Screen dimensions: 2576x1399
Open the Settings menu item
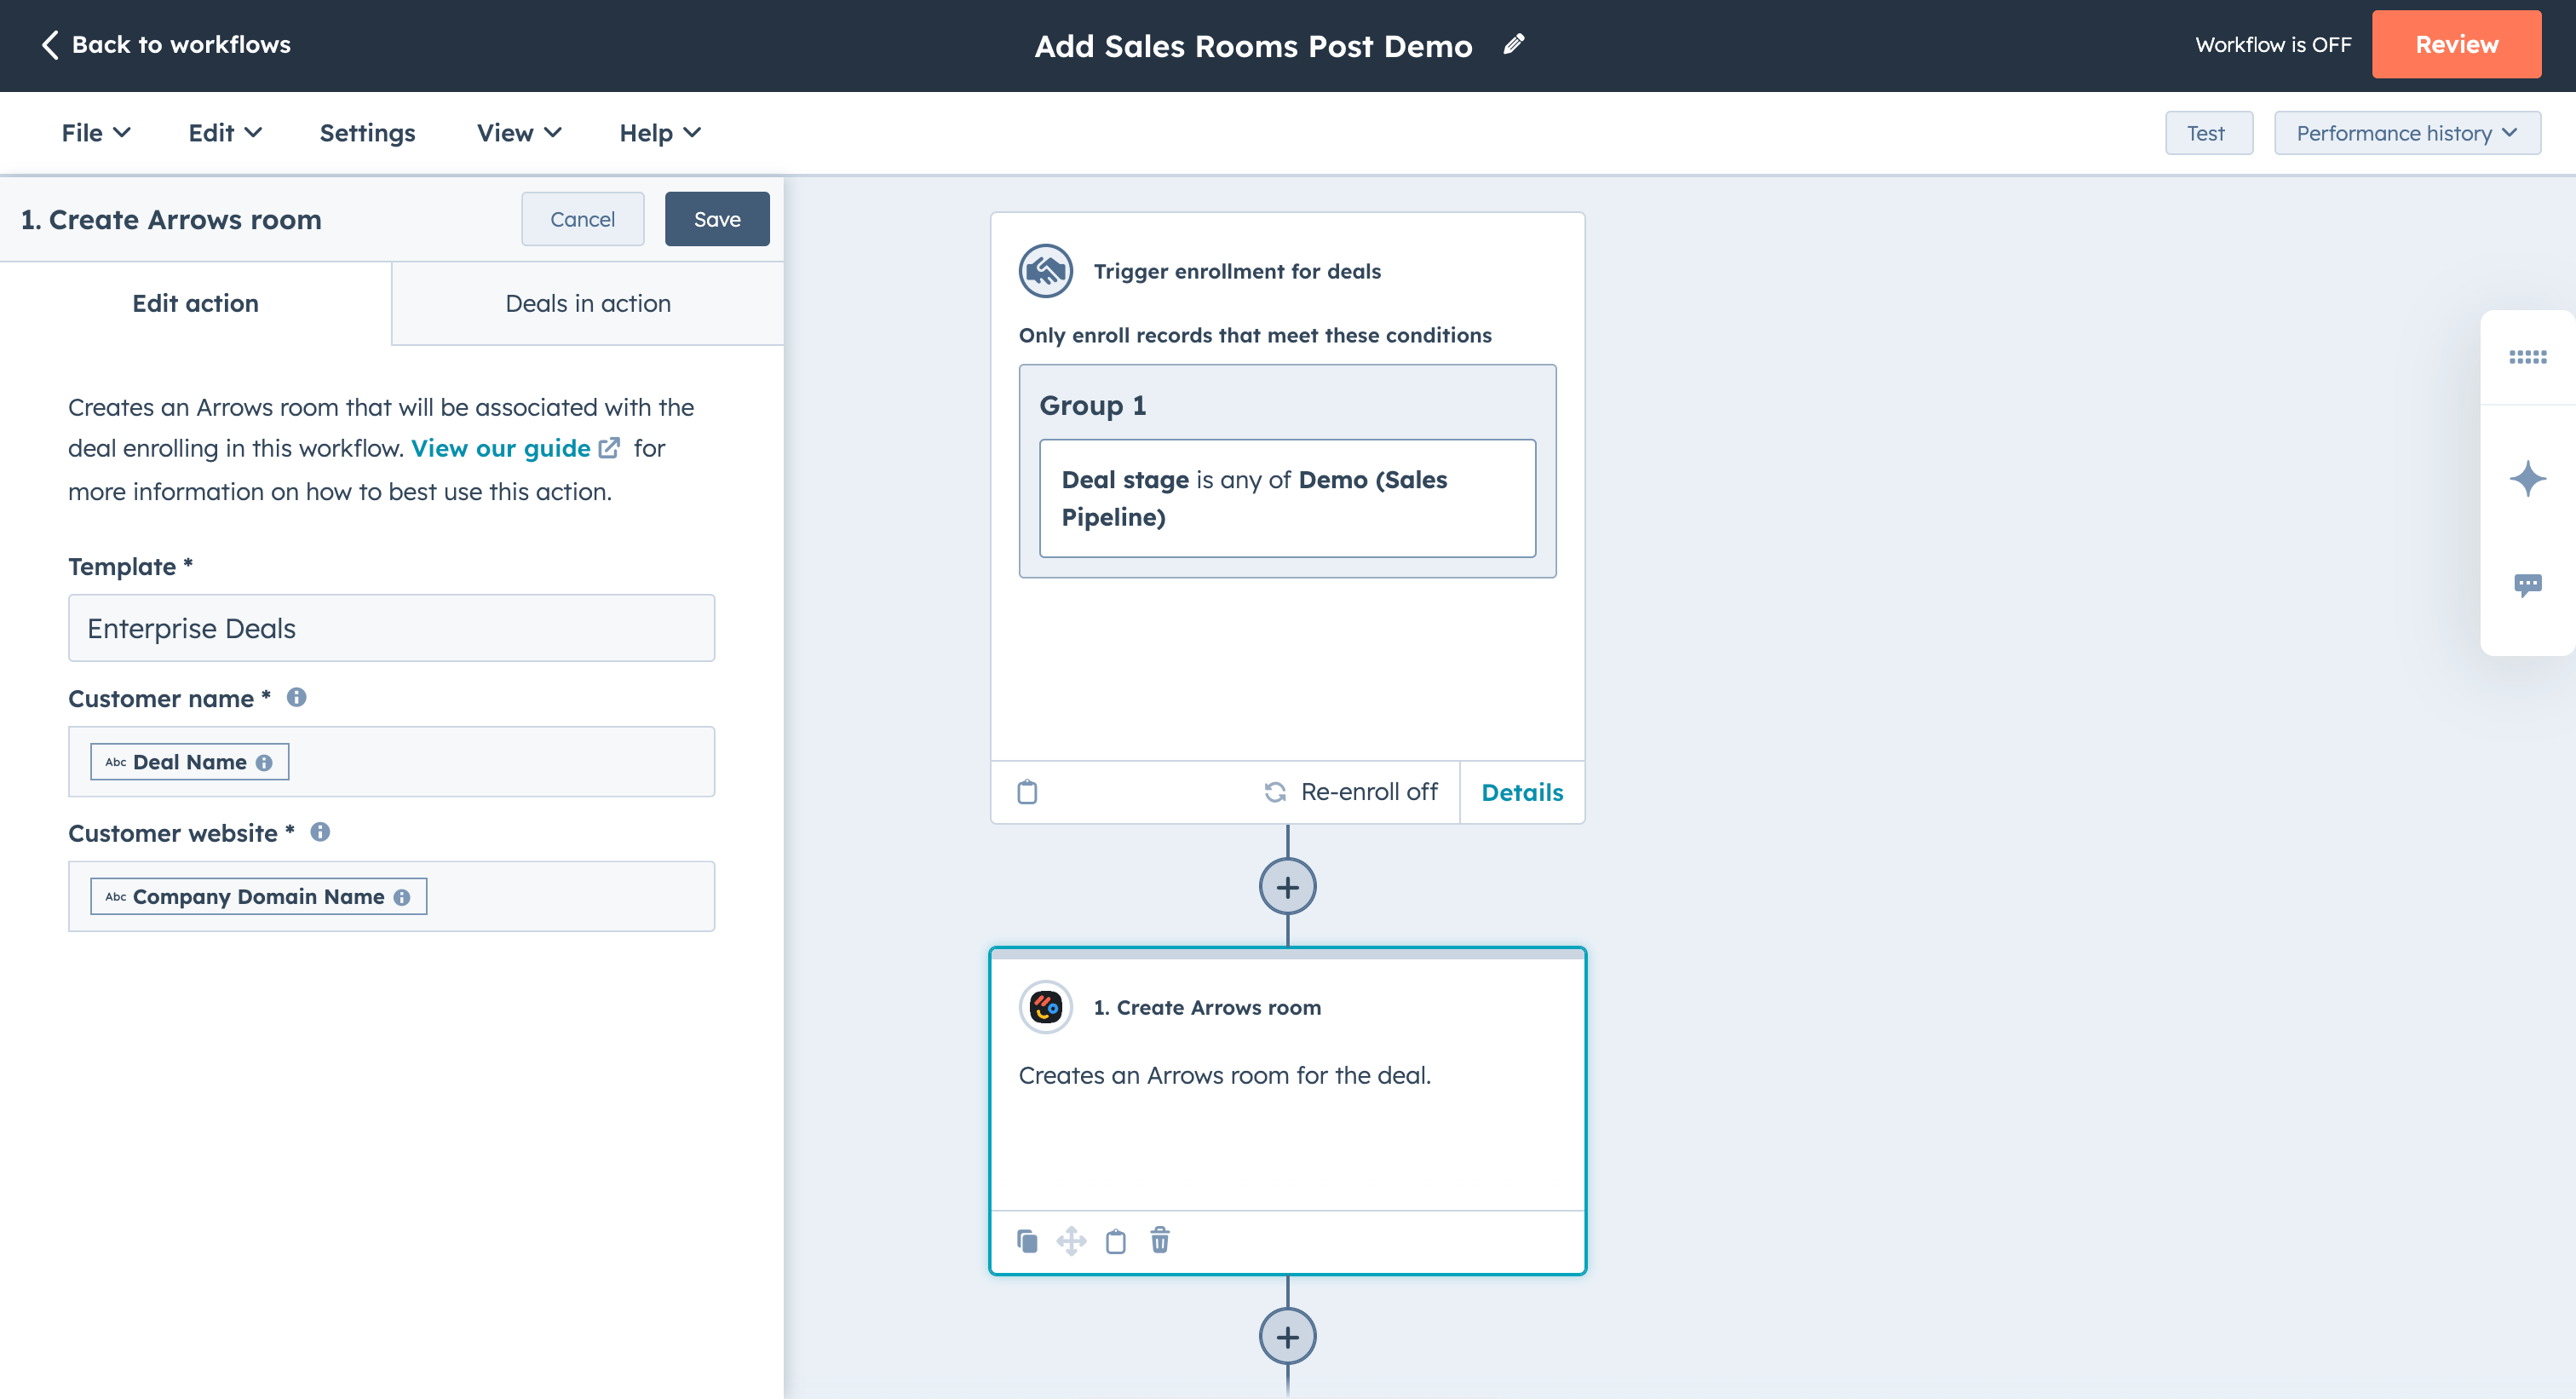coord(367,133)
